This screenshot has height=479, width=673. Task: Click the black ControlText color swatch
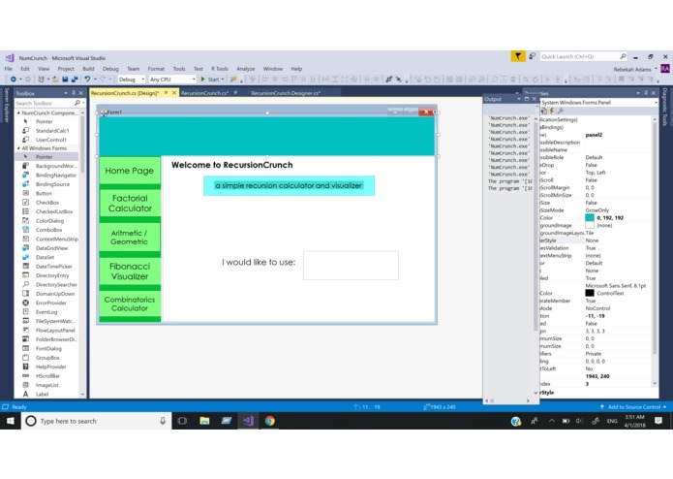[x=590, y=293]
